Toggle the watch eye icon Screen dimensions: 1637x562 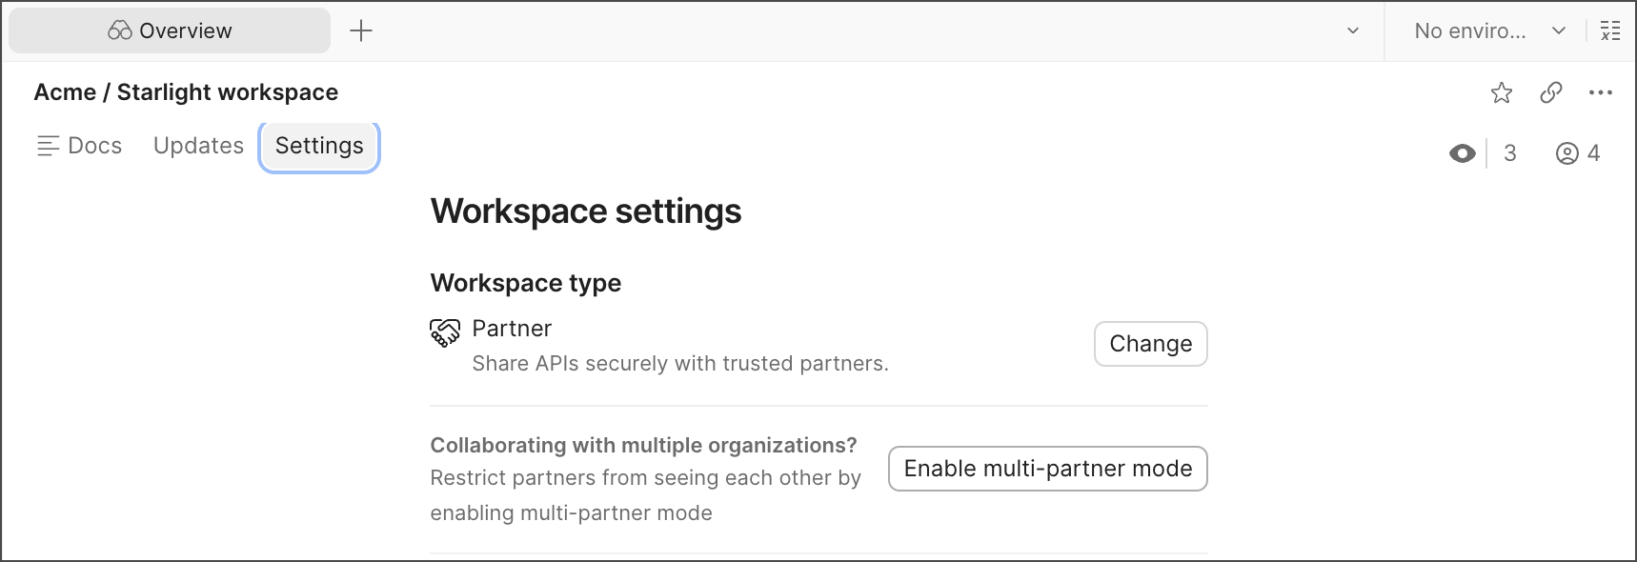coord(1463,153)
